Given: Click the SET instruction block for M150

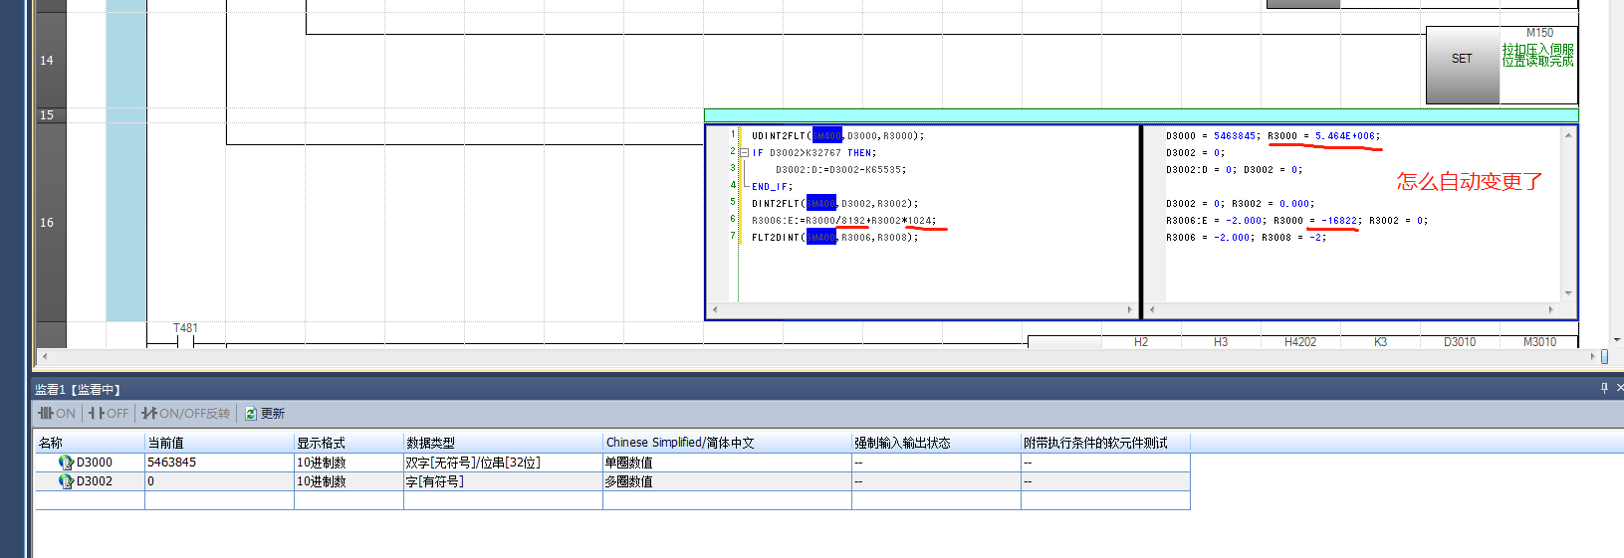Looking at the screenshot, I should click(x=1462, y=65).
